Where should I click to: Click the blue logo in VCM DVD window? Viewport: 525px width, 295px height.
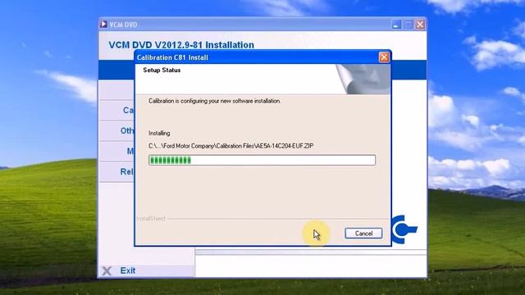click(x=404, y=229)
